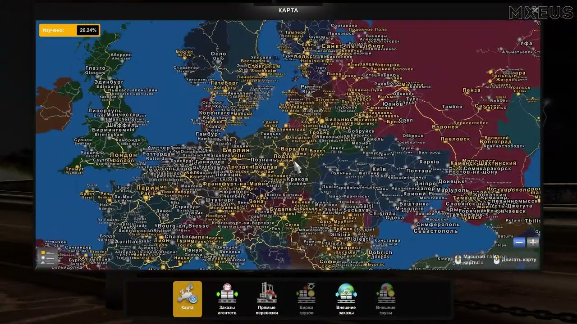Select Sibiu city label
Screen dimensions: 577x324
tap(338, 234)
